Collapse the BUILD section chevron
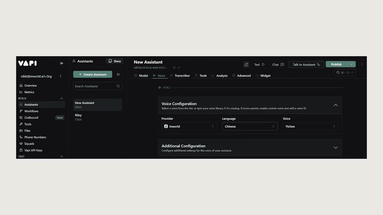The height and width of the screenshot is (215, 383). point(62,98)
